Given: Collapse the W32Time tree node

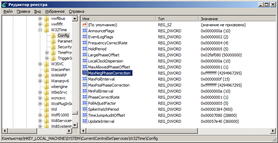Looking at the screenshot, I should pyautogui.click(x=40, y=30).
